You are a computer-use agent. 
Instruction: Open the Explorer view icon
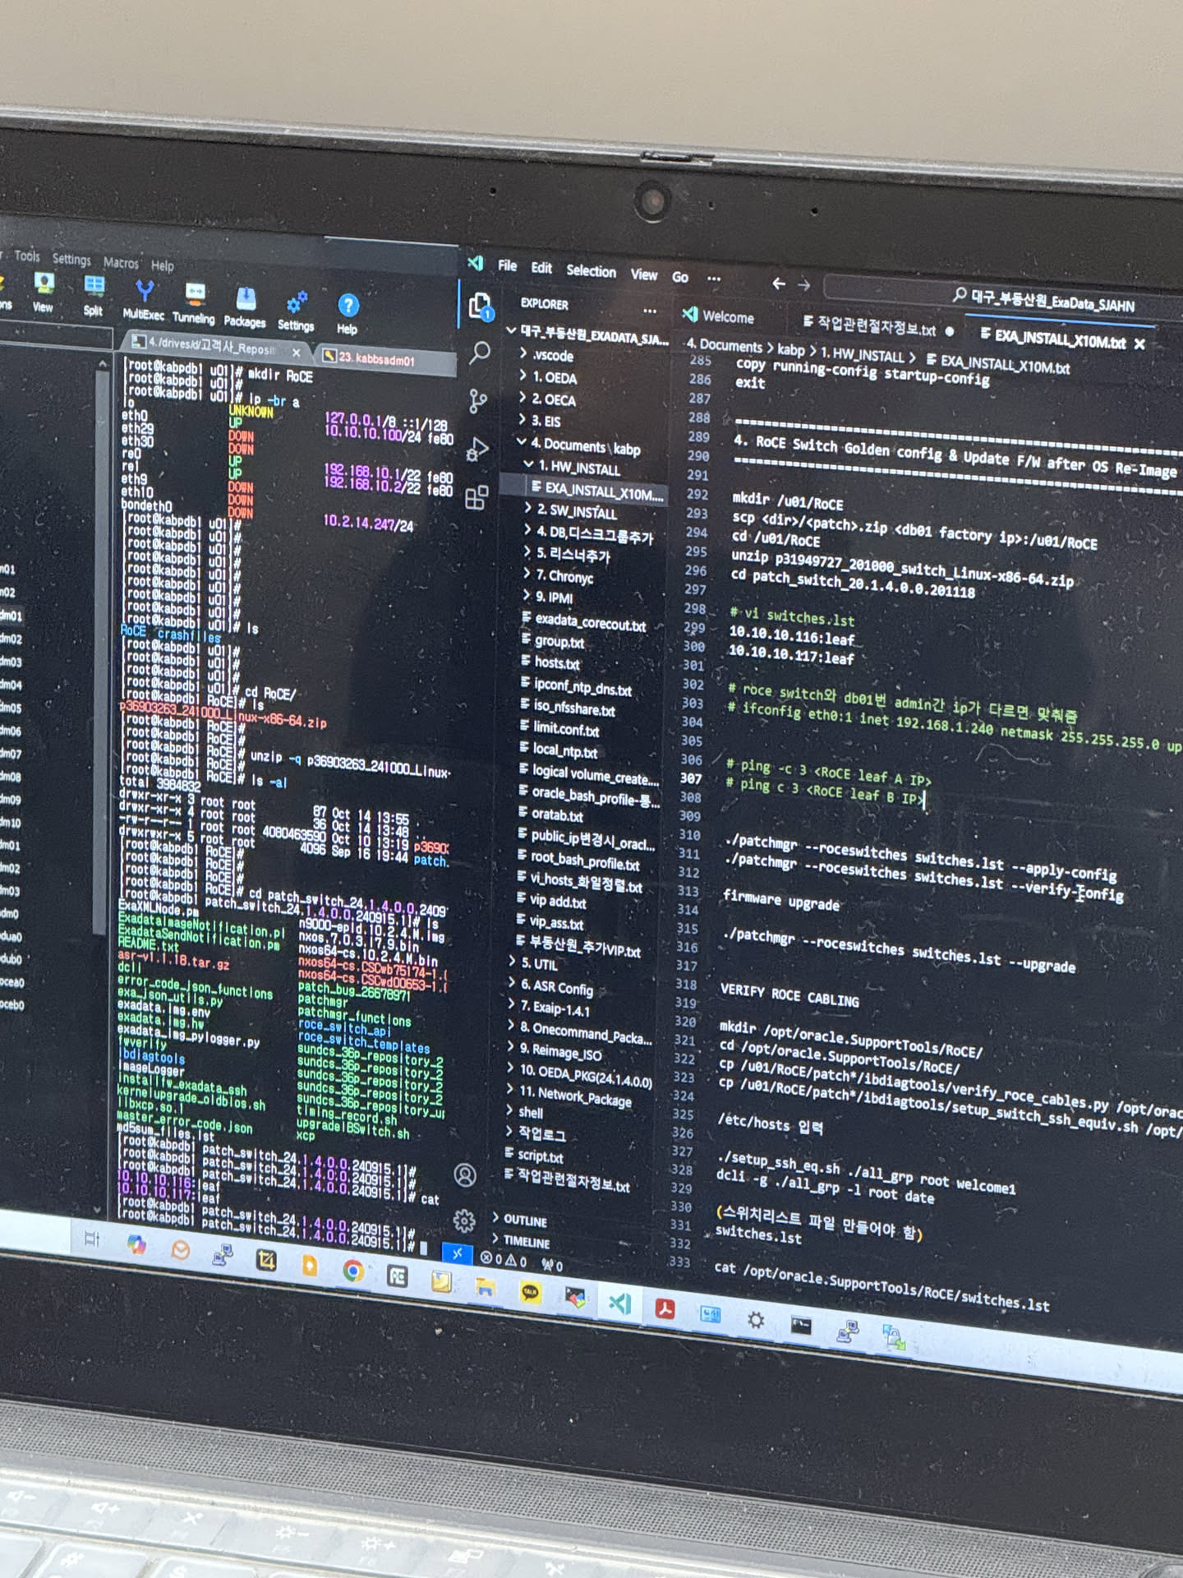click(x=480, y=307)
